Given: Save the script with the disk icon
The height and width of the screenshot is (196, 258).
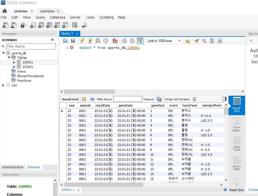Looking at the screenshot, I should (x=73, y=41).
